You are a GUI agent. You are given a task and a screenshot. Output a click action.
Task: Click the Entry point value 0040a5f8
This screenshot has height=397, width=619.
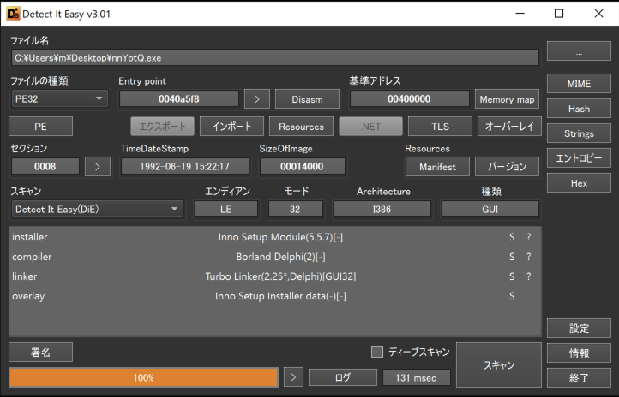click(x=179, y=99)
